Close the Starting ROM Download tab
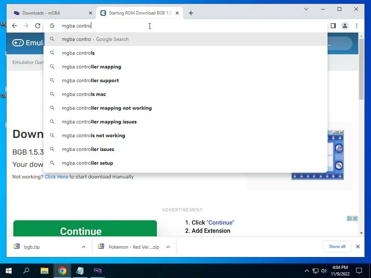Viewport: 371px width, 278px height. (177, 13)
